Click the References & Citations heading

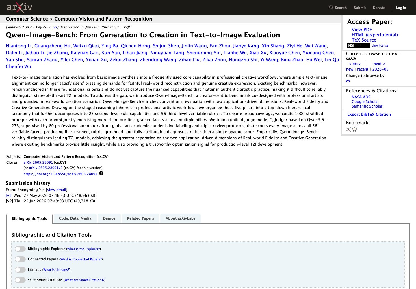[371, 91]
